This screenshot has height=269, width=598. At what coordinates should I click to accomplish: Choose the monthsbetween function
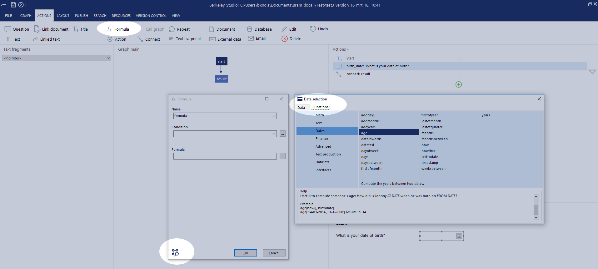[x=434, y=139]
